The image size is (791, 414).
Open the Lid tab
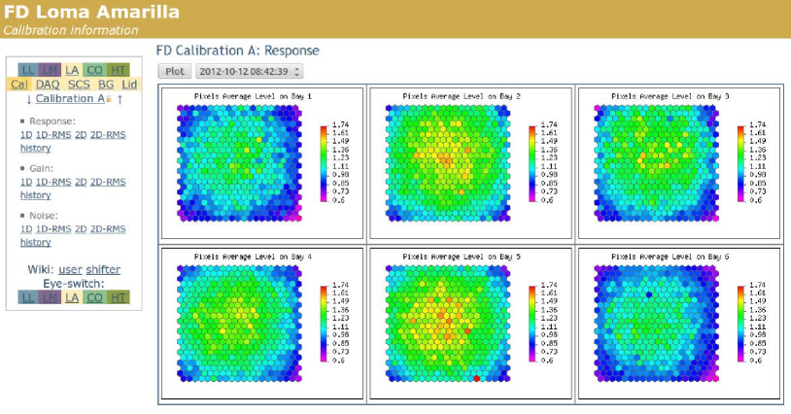point(129,85)
